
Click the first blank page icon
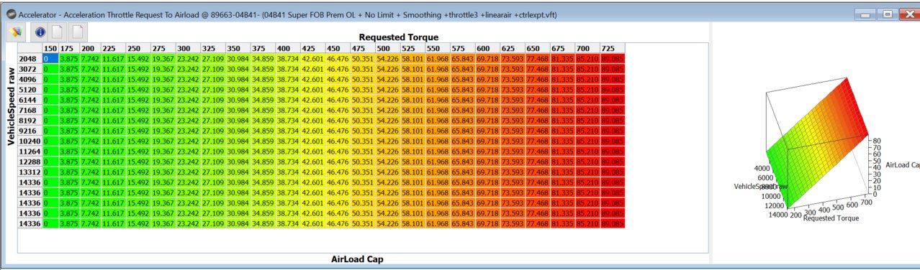click(57, 32)
